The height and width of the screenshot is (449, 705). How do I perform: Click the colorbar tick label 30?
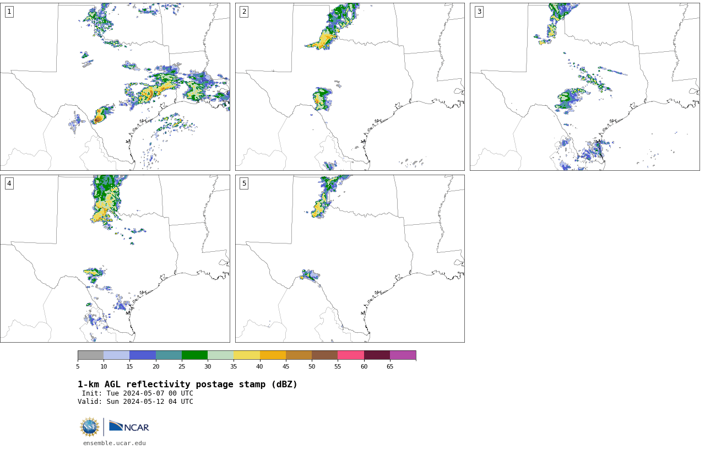point(208,366)
